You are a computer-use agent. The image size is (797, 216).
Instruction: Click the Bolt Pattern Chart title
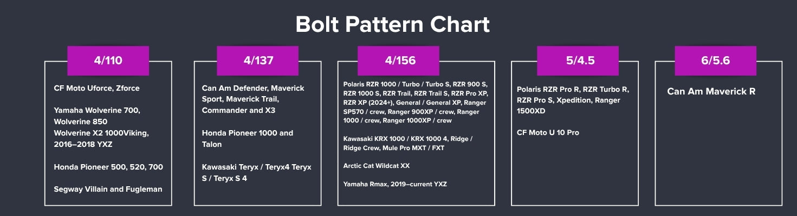(x=392, y=25)
